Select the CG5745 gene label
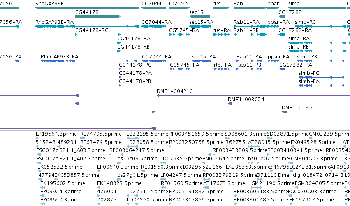 click(x=179, y=4)
